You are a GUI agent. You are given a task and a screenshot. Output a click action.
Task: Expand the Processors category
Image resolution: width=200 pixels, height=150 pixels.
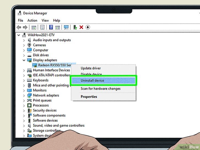pyautogui.click(x=24, y=105)
